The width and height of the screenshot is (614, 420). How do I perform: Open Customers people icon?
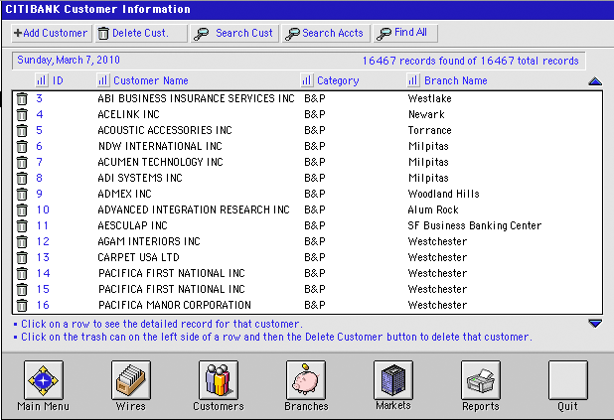tap(219, 380)
